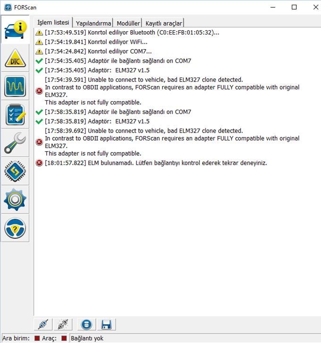This screenshot has width=321, height=343.
Task: Open the vehicle information section
Action: click(15, 29)
